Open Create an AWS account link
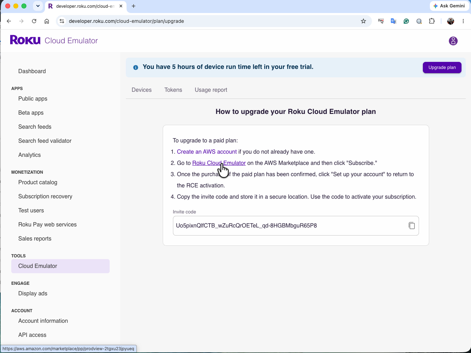 pos(207,152)
